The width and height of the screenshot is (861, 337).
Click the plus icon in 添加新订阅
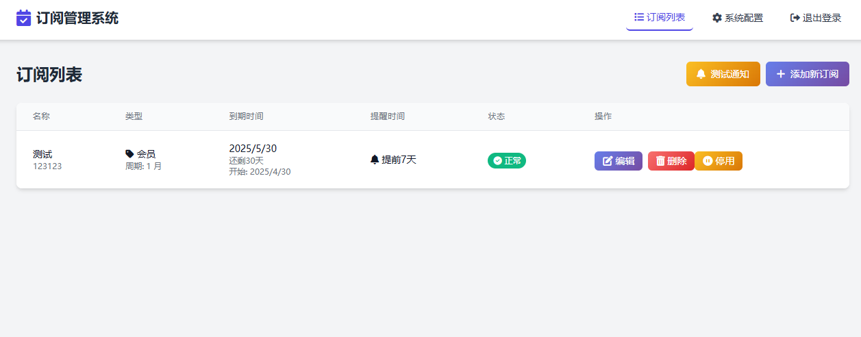(x=780, y=74)
